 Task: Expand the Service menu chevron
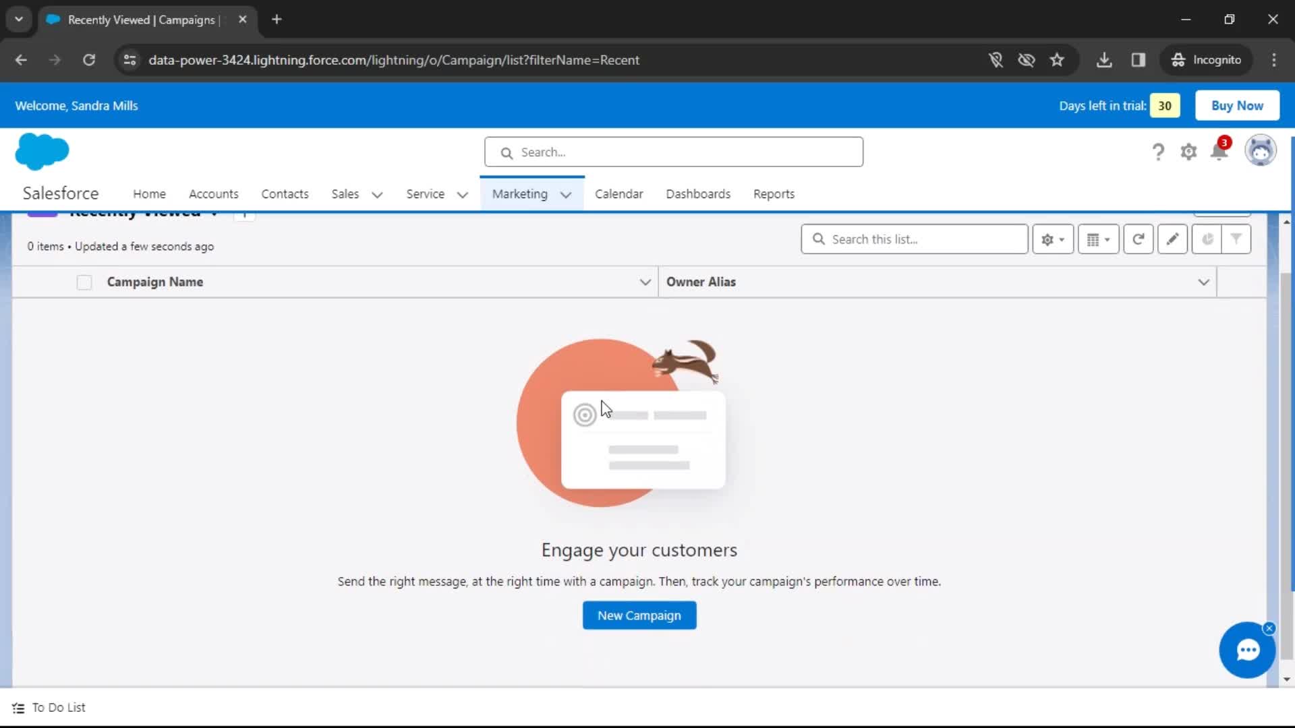pos(462,195)
